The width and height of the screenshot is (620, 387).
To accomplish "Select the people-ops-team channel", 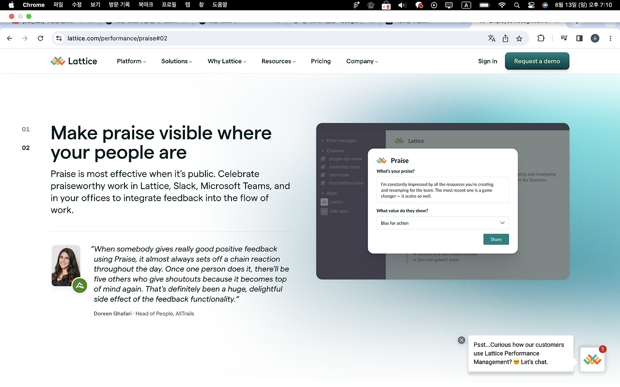I will tap(345, 159).
